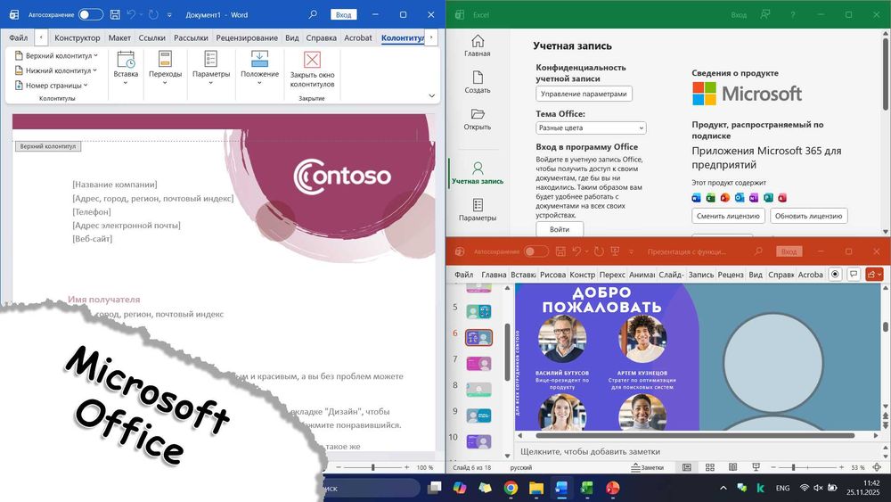Switch PowerPoint to Reading view
The height and width of the screenshot is (502, 891).
pyautogui.click(x=733, y=467)
